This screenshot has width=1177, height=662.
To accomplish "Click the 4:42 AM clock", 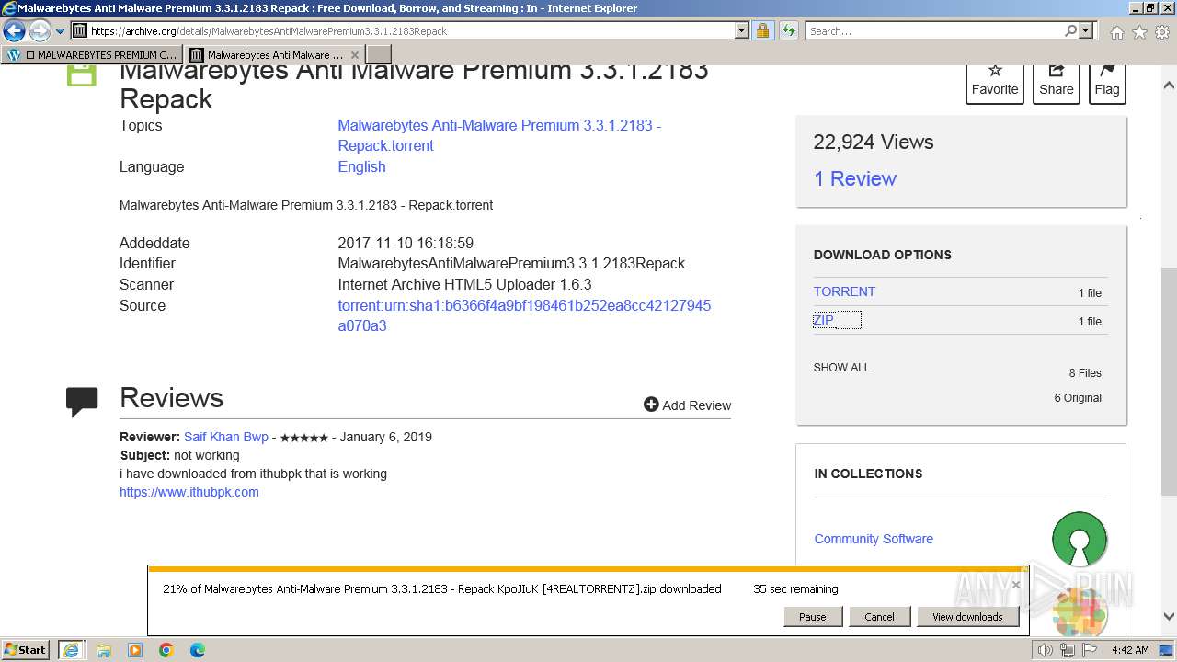I will [x=1130, y=650].
